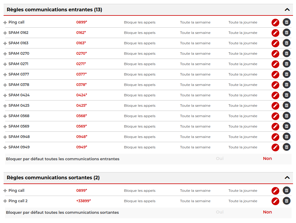
Task: Click the +33899* number pattern
Action: click(x=84, y=201)
